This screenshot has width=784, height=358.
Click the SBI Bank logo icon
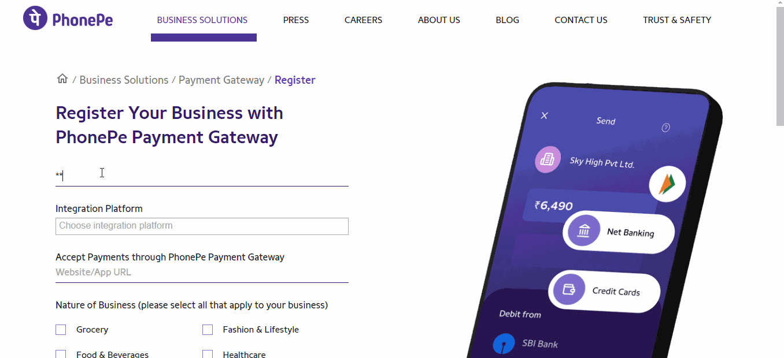(504, 343)
